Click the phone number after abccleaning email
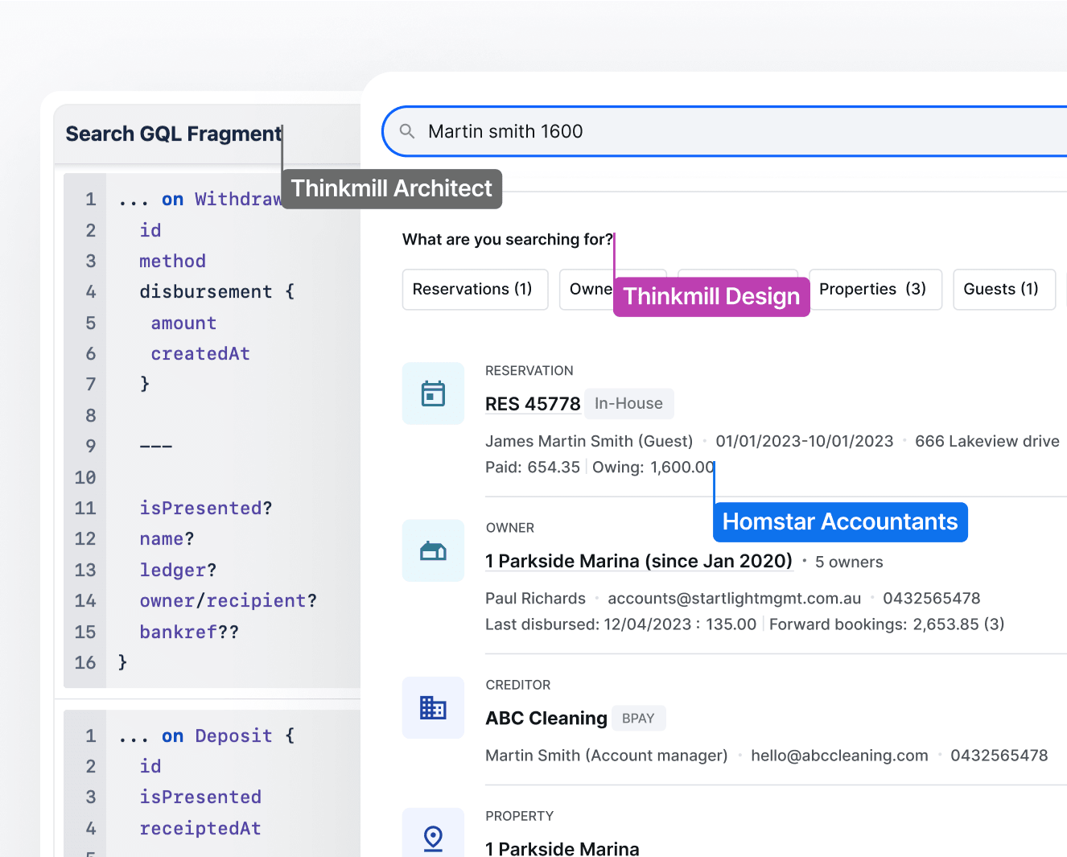The image size is (1067, 857). (x=999, y=755)
